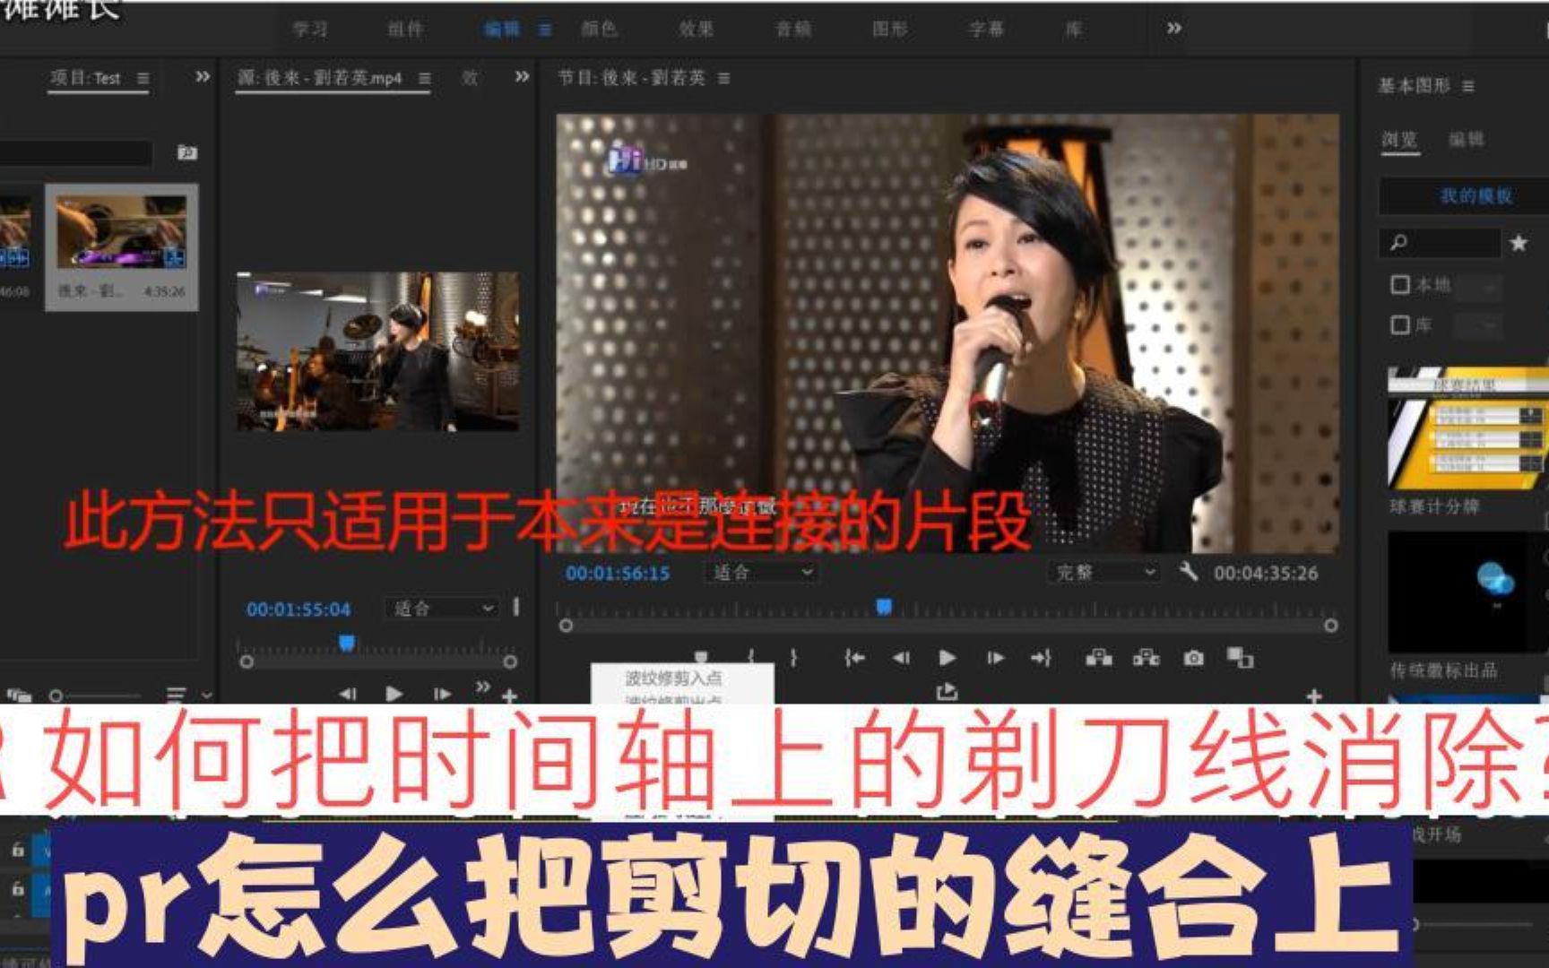The image size is (1549, 968).
Task: Click the Lift button in program monitor
Action: click(x=1098, y=658)
